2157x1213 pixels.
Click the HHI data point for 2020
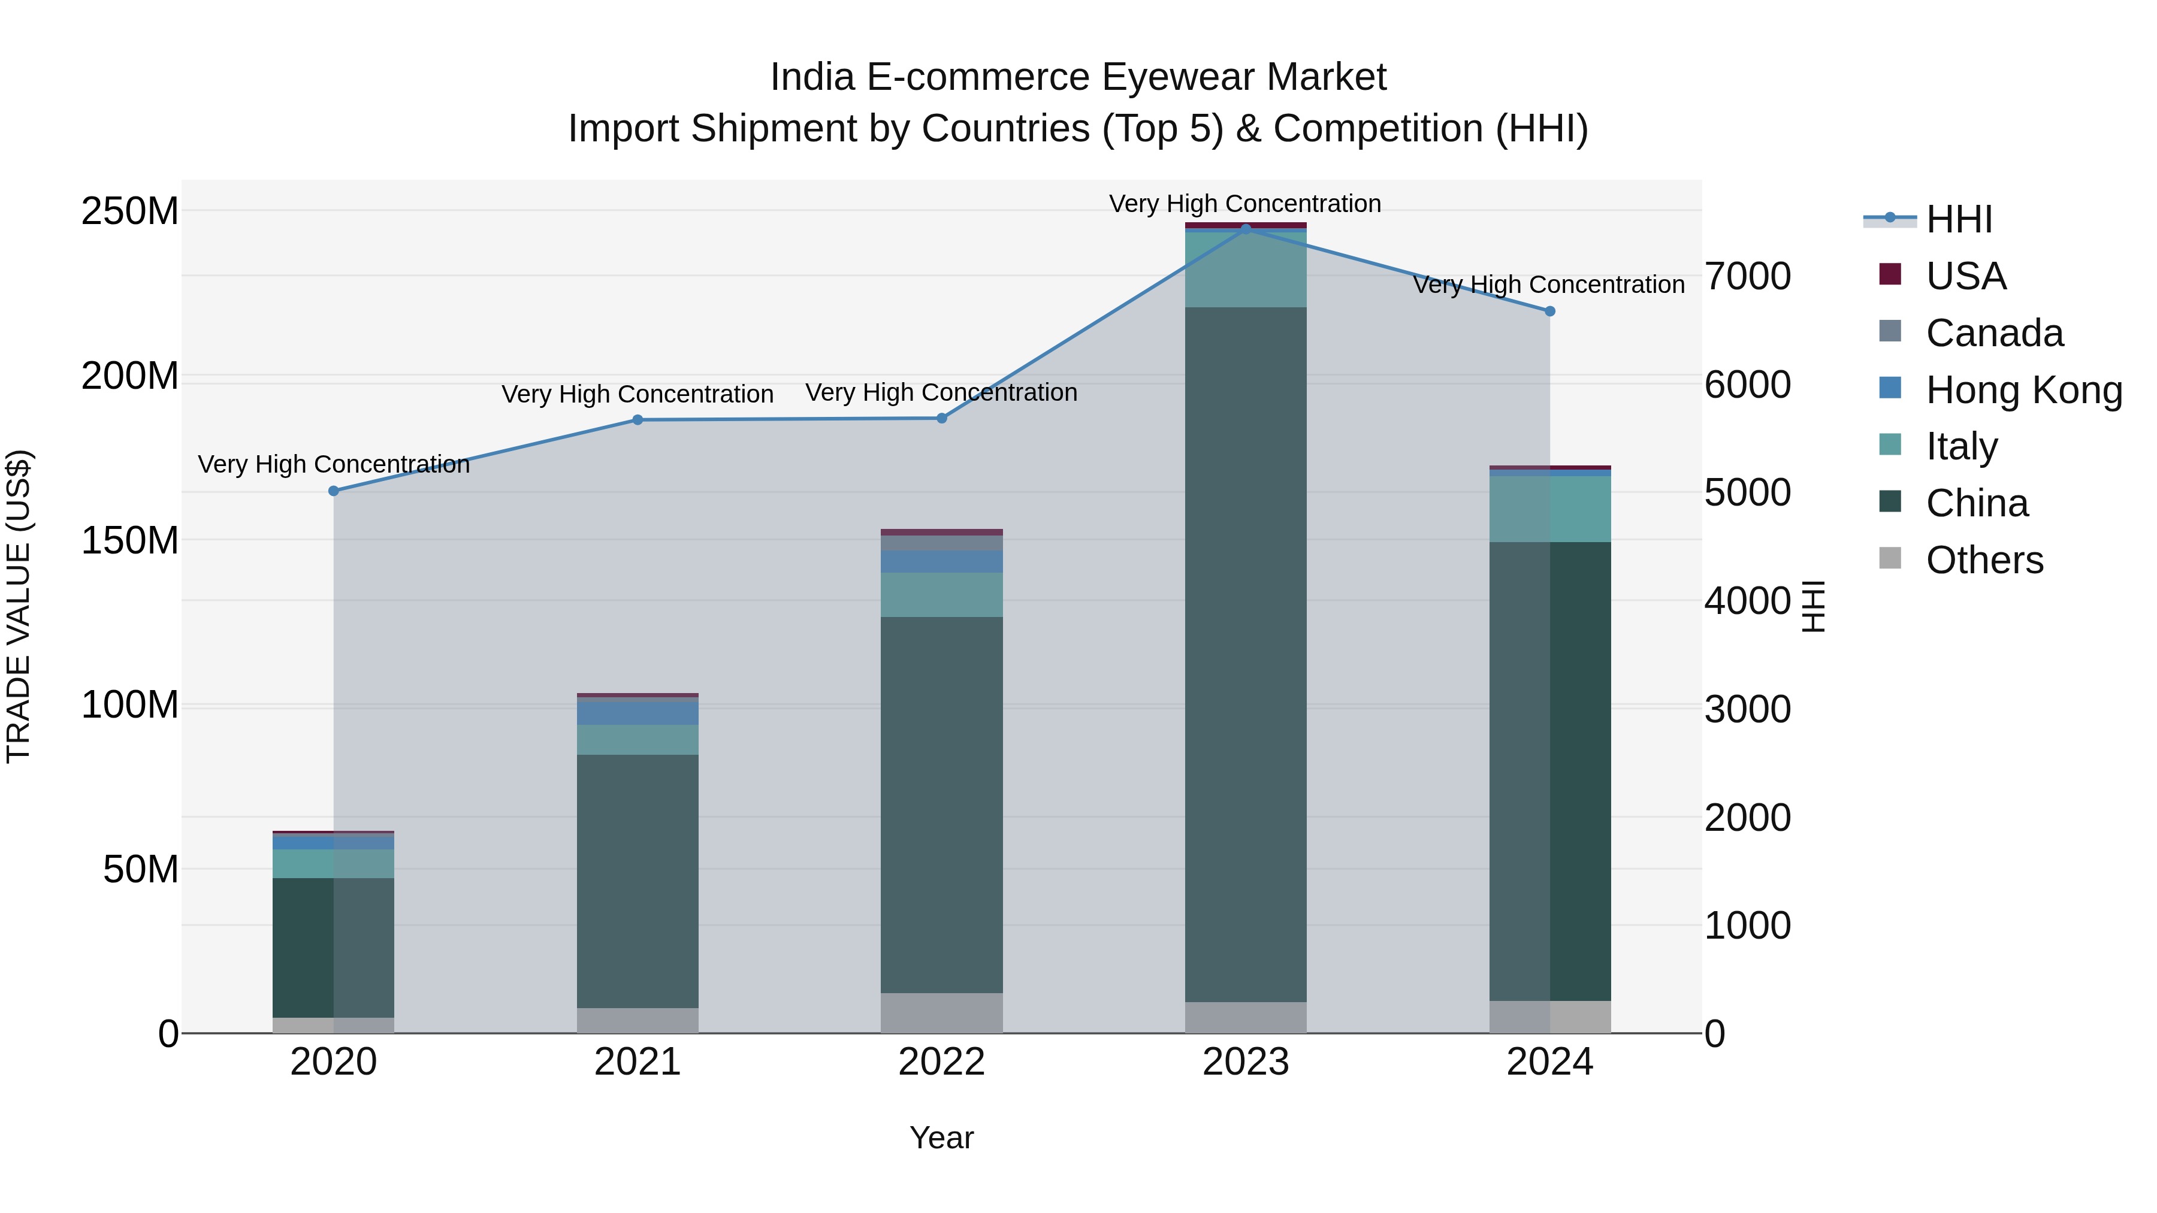[x=333, y=491]
